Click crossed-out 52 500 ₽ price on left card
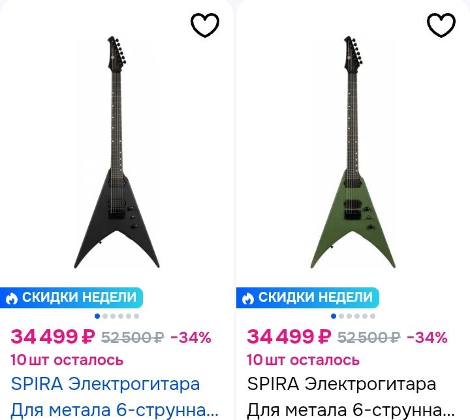 click(x=133, y=338)
